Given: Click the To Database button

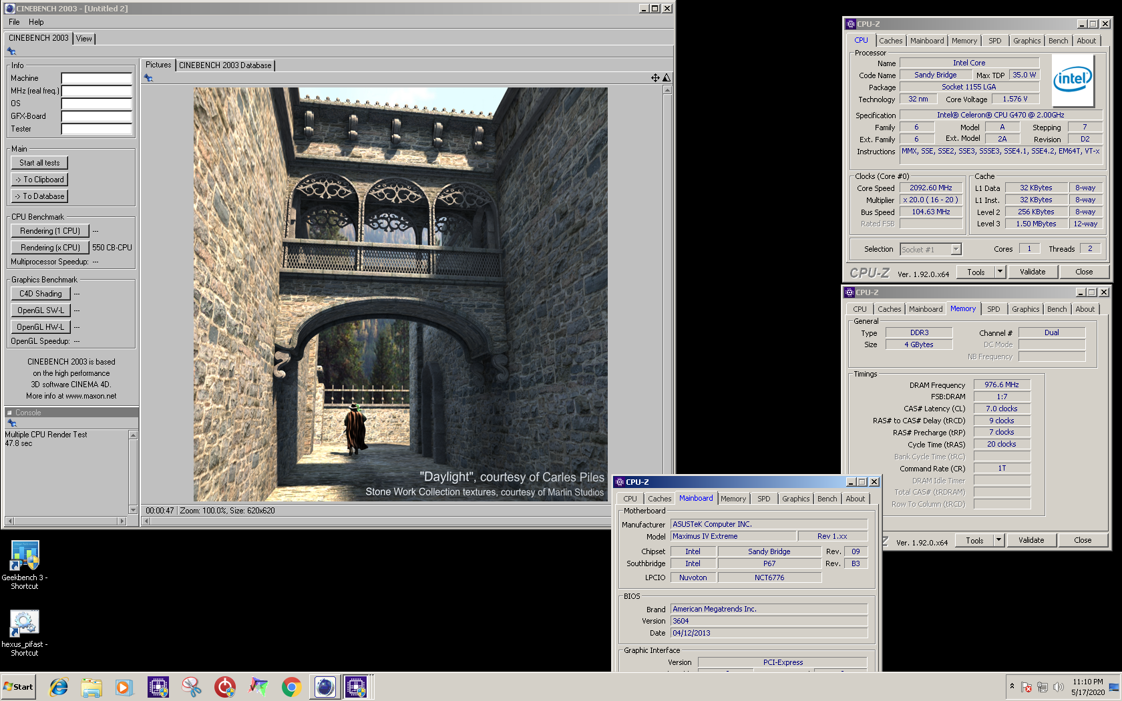Looking at the screenshot, I should [39, 196].
